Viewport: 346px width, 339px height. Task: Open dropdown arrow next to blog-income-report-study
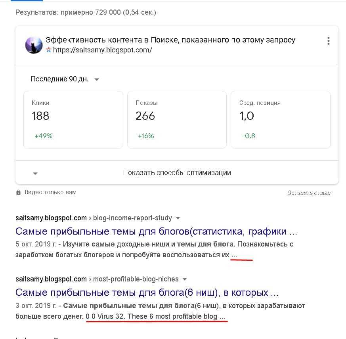178,218
